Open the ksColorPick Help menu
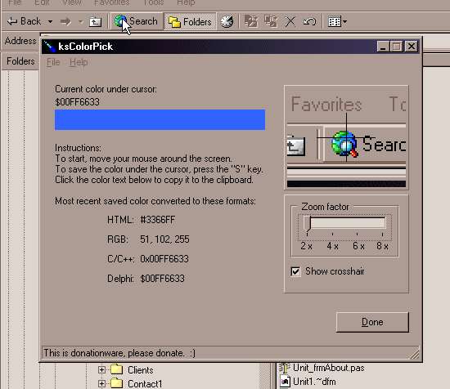Screen dimensions: 450x389 79,62
